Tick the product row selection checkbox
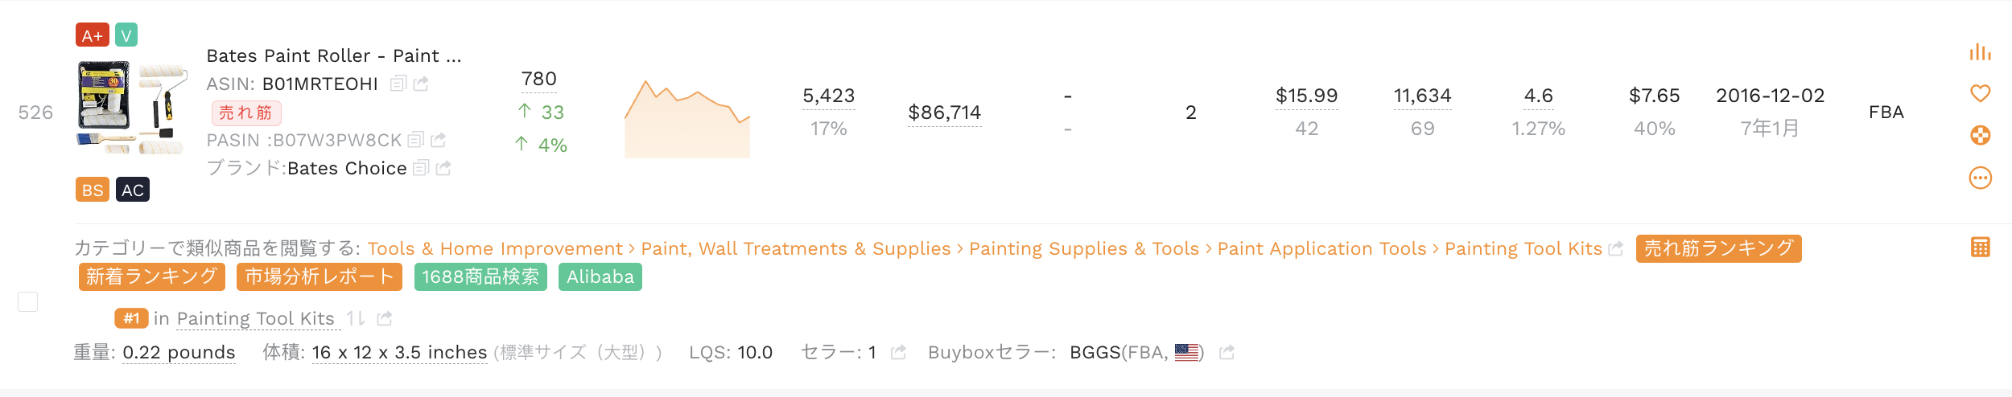2012x397 pixels. click(28, 301)
